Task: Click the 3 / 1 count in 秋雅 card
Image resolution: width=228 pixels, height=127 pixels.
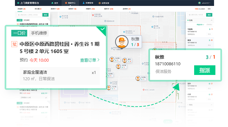Action: [x=210, y=57]
